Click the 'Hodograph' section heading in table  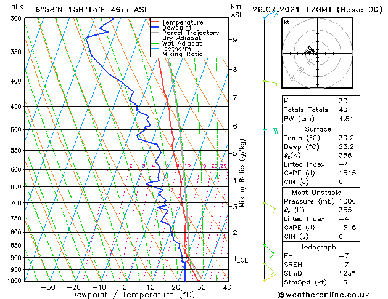pyautogui.click(x=318, y=247)
